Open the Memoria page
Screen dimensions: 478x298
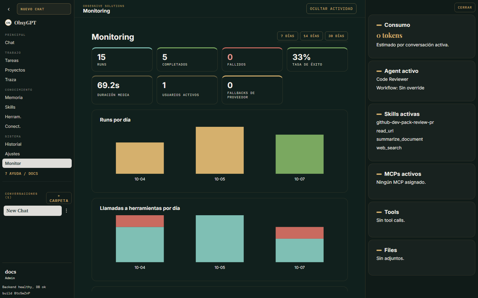pos(37,98)
